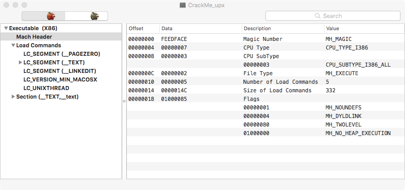Select the LC_UNIXTHREAD load command
405x190 pixels.
(46, 88)
